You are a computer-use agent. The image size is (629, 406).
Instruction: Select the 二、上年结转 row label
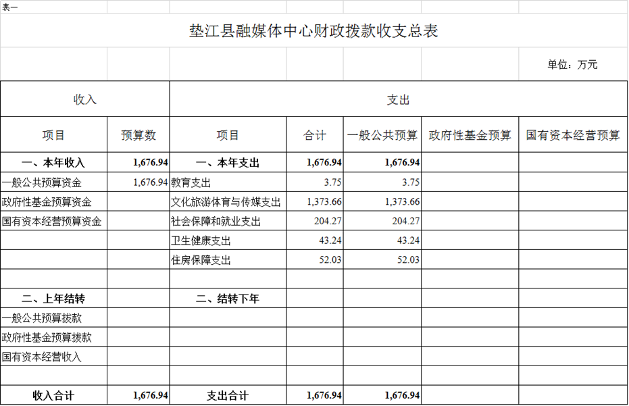tap(53, 299)
